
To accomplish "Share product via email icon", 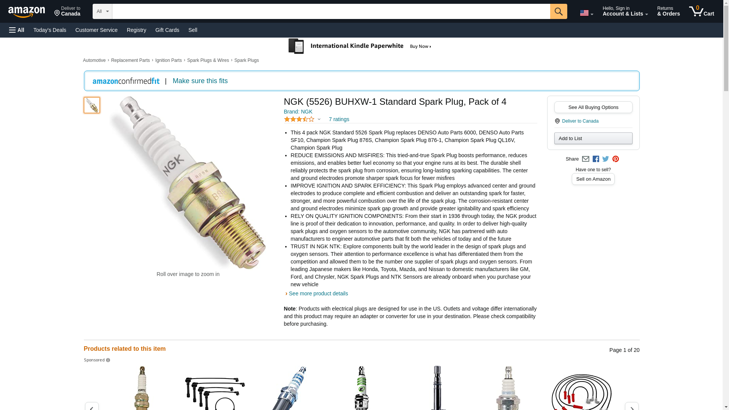I will pos(585,159).
